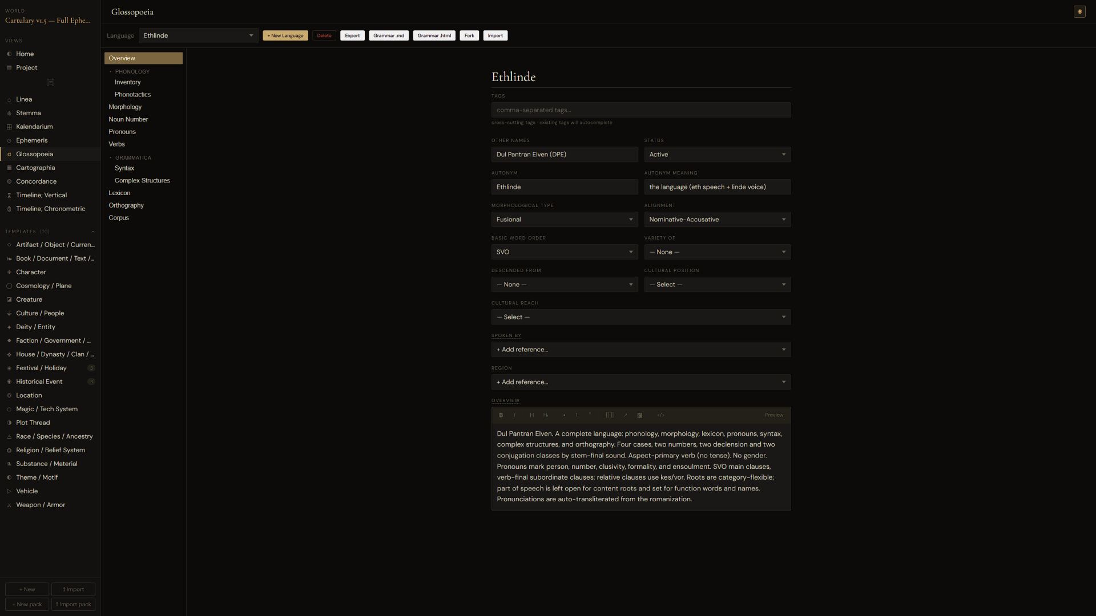
Task: Click the Import button in the language toolbar
Action: [x=495, y=35]
